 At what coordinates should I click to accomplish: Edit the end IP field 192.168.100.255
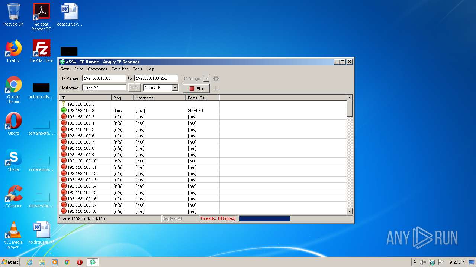(x=156, y=78)
